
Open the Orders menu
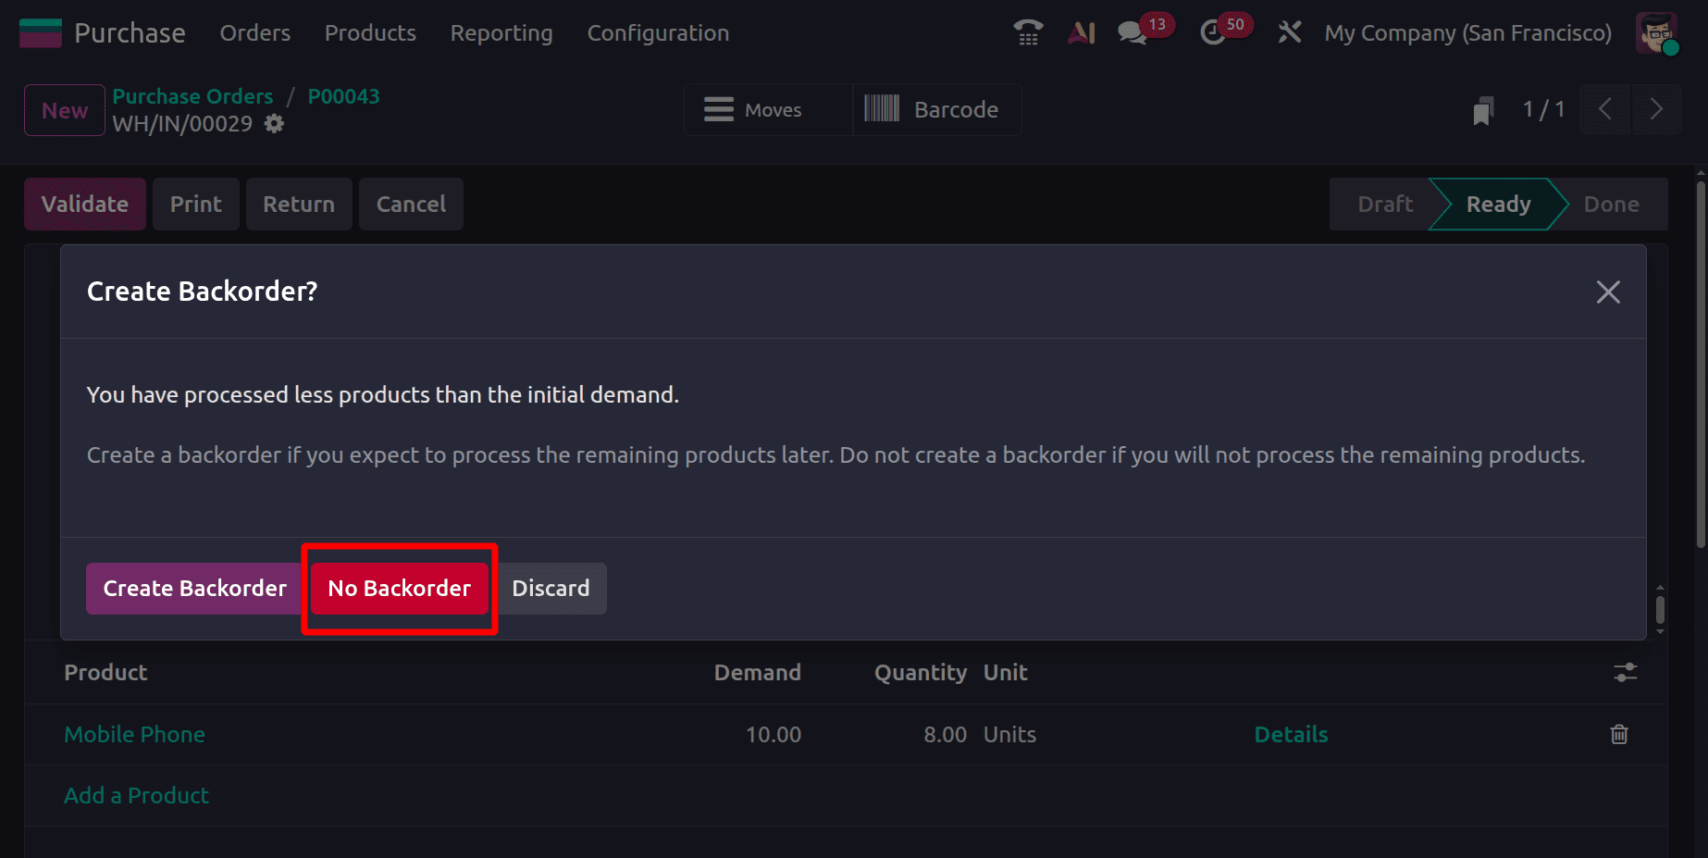click(254, 33)
